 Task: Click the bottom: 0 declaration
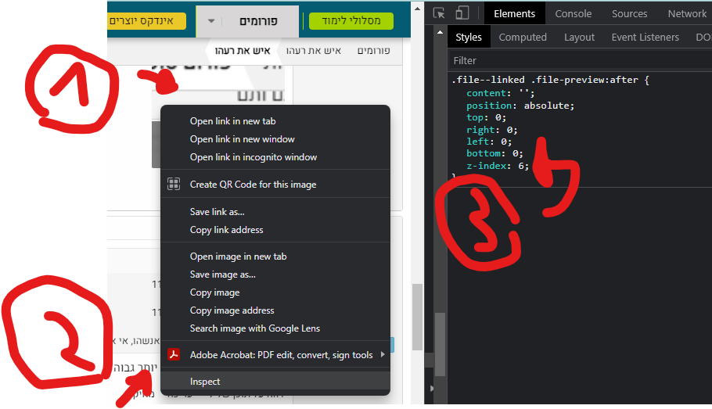coord(494,153)
